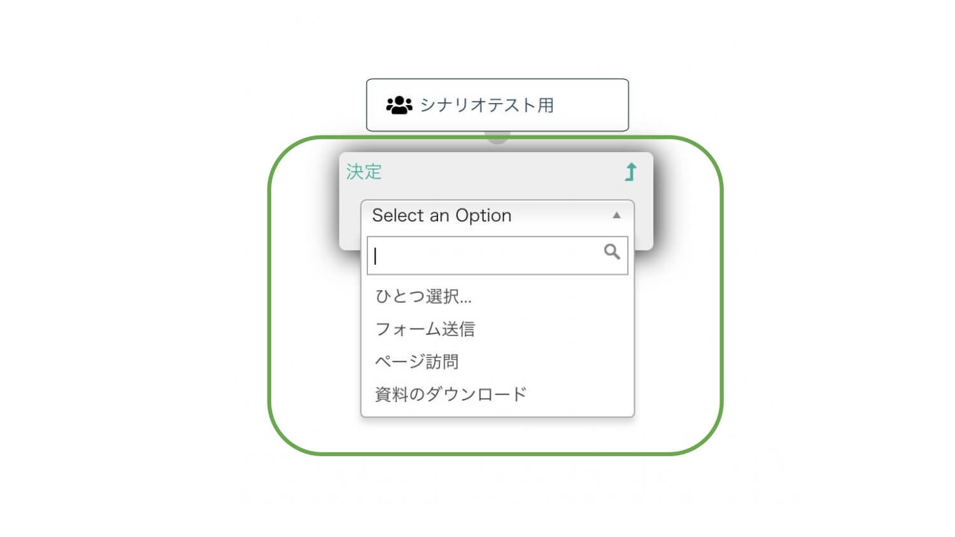The height and width of the screenshot is (537, 955).
Task: Click white canvas inside frame below dropdown list
Action: [497, 436]
